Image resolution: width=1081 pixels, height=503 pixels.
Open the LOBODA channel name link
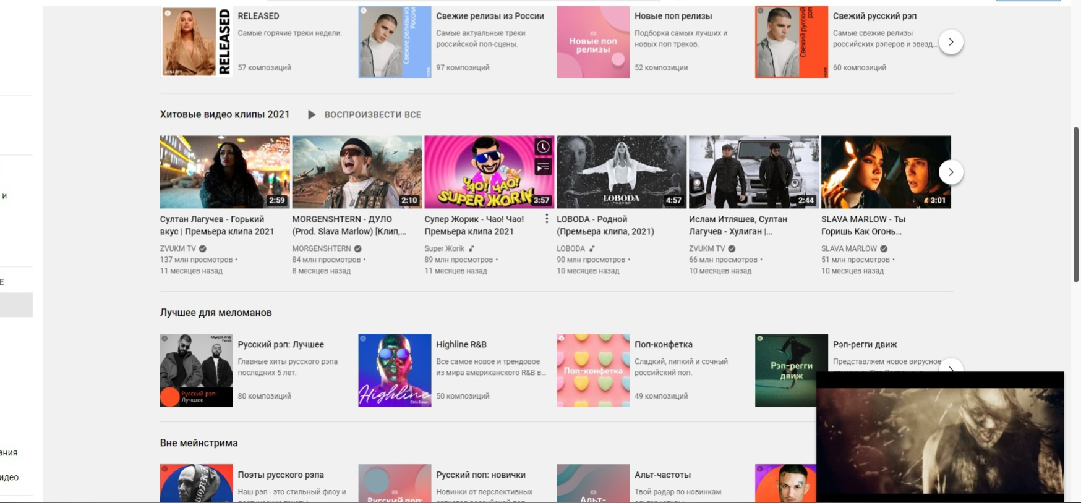(571, 248)
